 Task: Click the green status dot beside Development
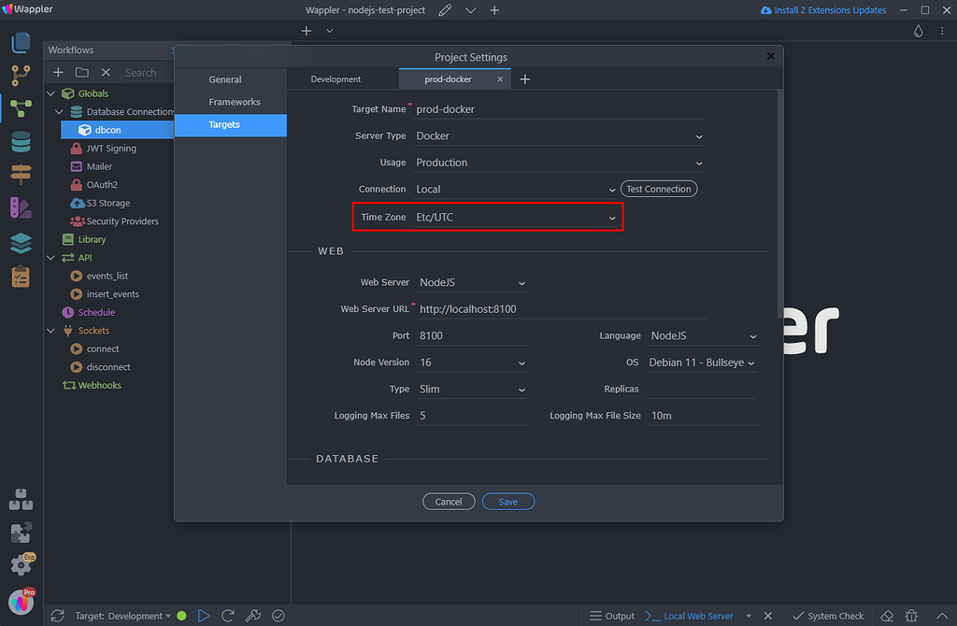(180, 616)
